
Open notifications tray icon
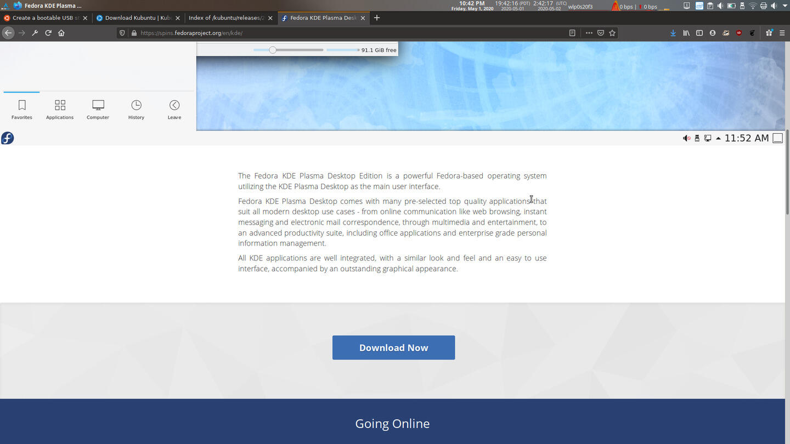[687, 5]
